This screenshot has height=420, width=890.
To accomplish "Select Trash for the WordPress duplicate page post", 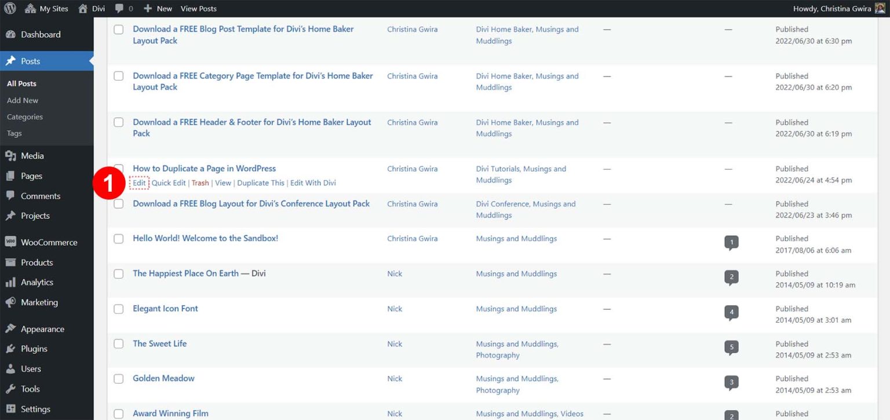I will 200,182.
